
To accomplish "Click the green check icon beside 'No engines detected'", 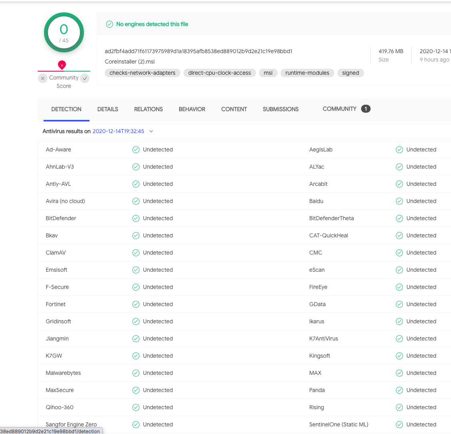I will tap(109, 24).
